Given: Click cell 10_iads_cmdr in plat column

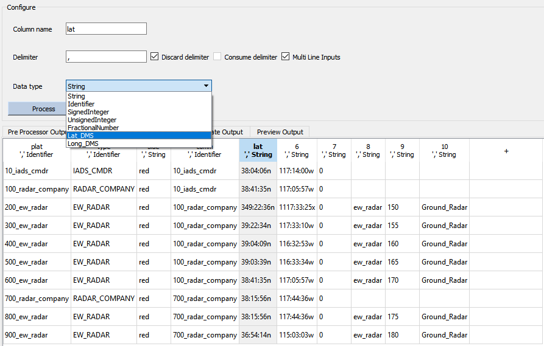Looking at the screenshot, I should [37, 171].
